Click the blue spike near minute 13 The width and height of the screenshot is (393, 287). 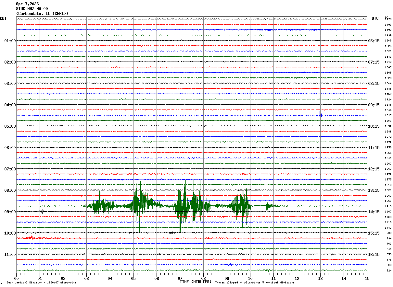(x=321, y=115)
